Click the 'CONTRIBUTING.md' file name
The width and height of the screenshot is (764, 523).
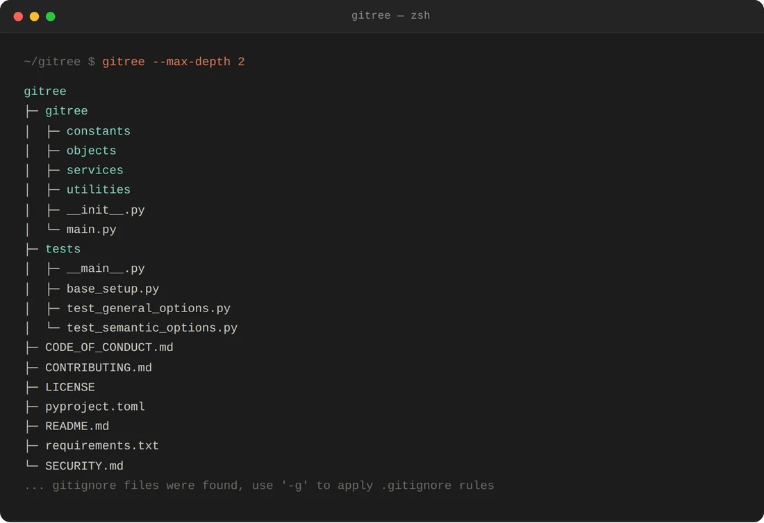point(99,368)
